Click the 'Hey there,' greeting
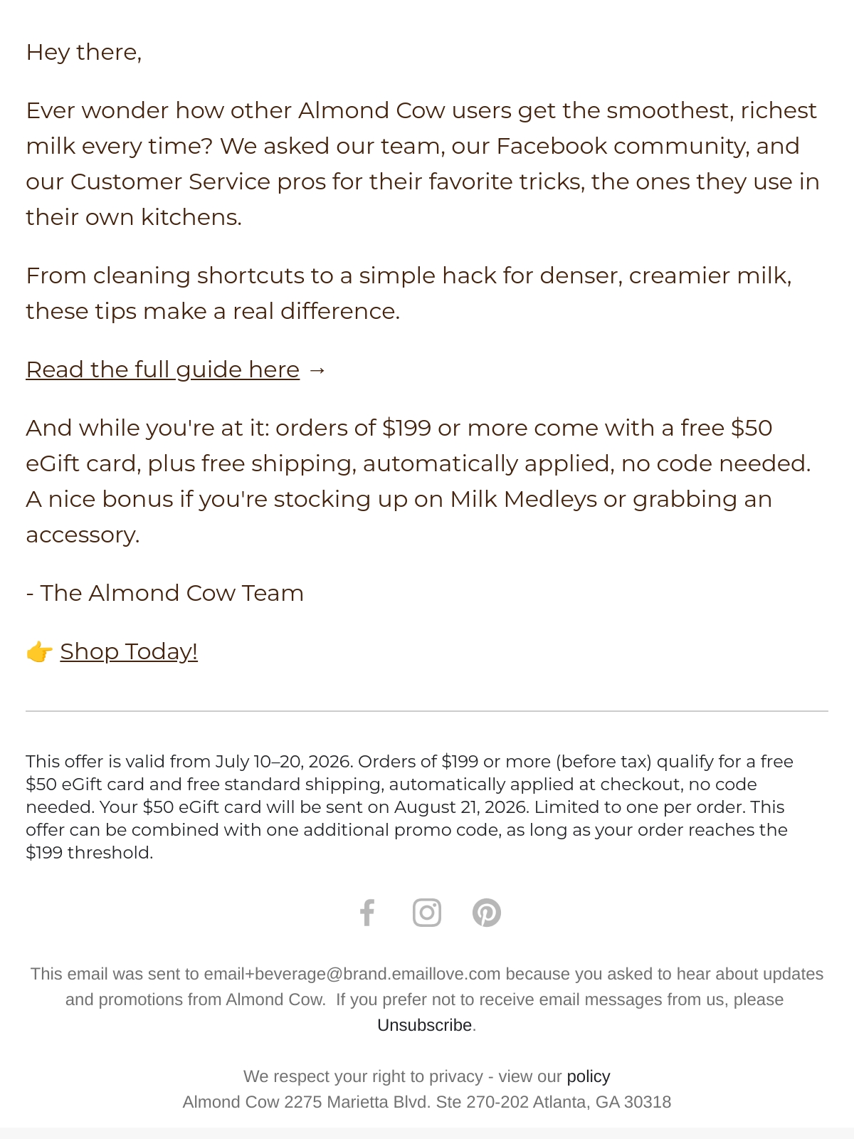Viewport: 854px width, 1139px height. [x=84, y=52]
